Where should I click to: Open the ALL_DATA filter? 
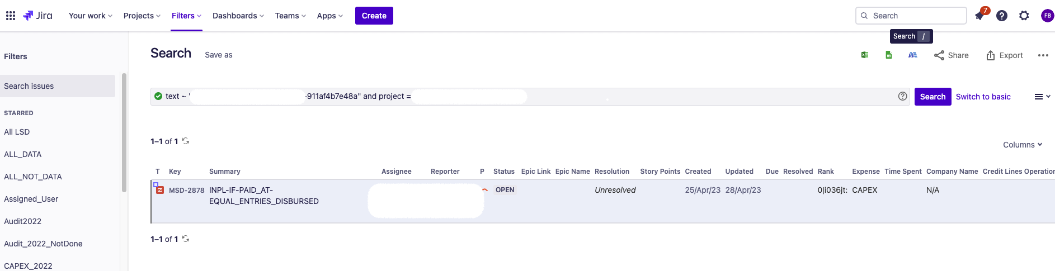tap(23, 154)
